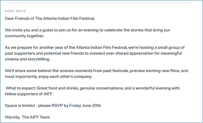
Task: Click the words 'community together.'
Action: click(x=25, y=36)
